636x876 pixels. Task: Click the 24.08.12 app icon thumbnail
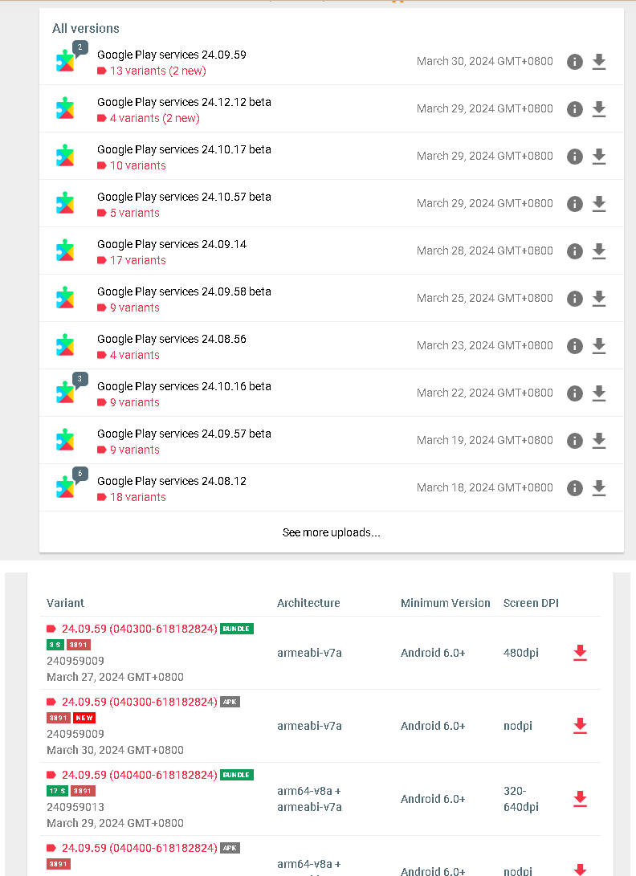click(65, 487)
